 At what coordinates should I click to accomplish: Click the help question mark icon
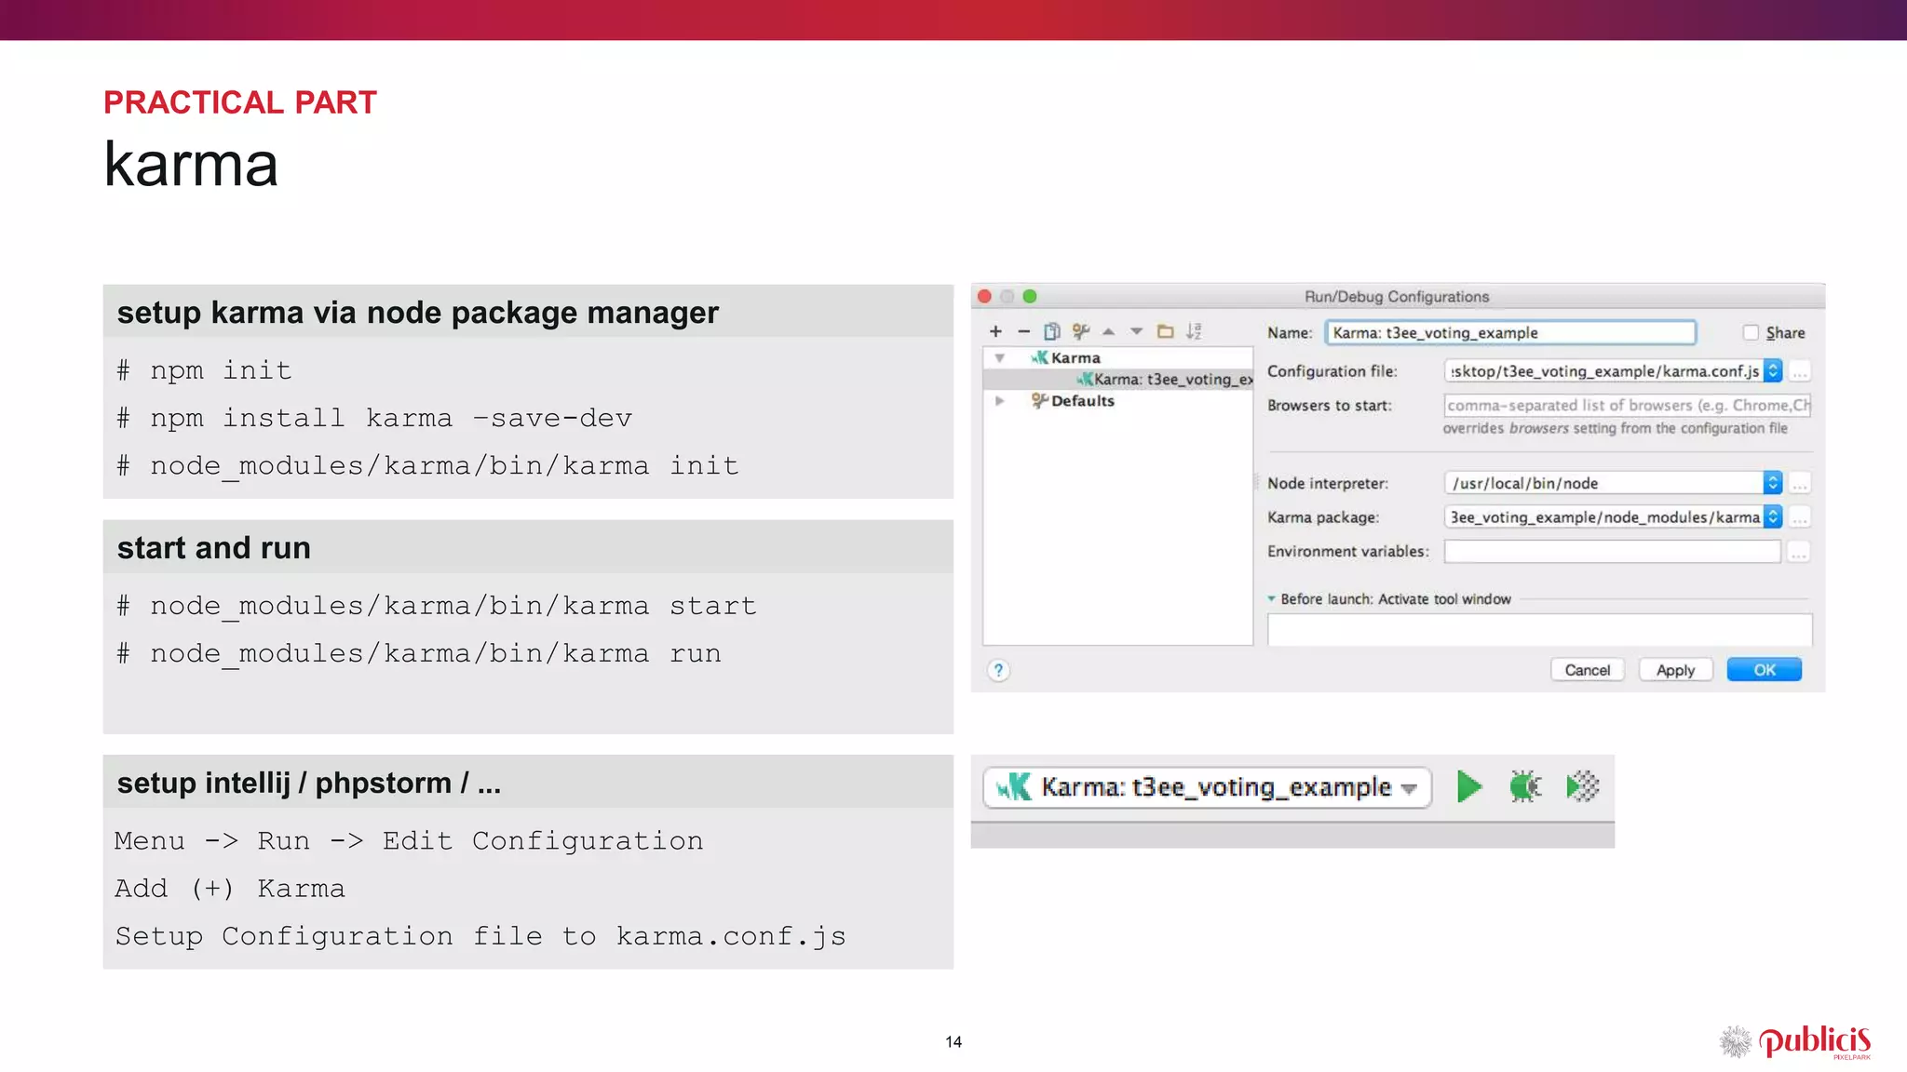pos(998,670)
